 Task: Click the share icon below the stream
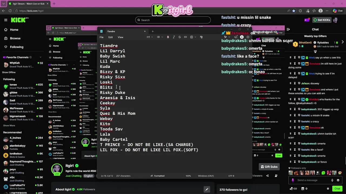click(x=267, y=176)
